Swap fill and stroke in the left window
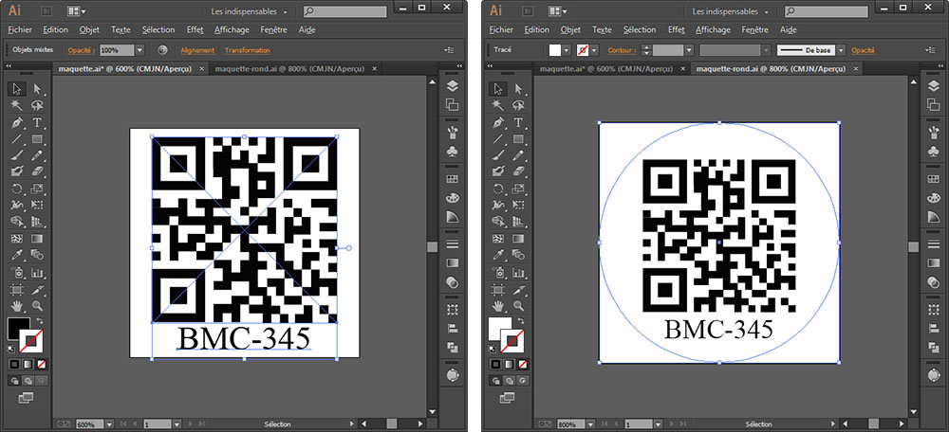 click(39, 321)
